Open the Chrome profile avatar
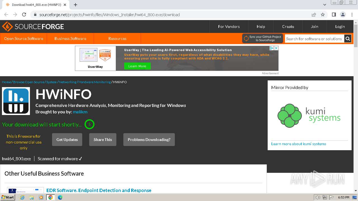358x201 pixels. pos(343,15)
